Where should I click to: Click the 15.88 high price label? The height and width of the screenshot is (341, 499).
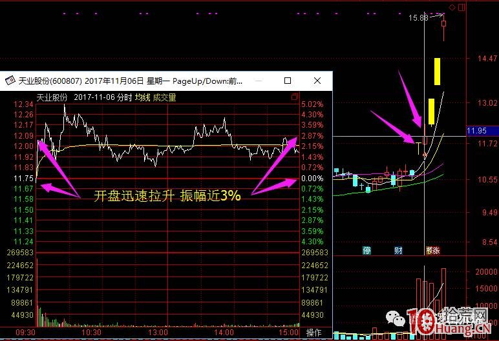click(x=419, y=18)
